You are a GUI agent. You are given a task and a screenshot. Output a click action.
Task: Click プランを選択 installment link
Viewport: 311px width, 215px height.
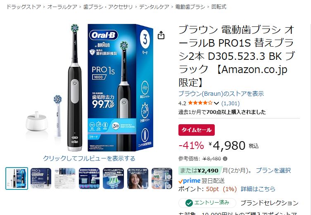click(273, 170)
